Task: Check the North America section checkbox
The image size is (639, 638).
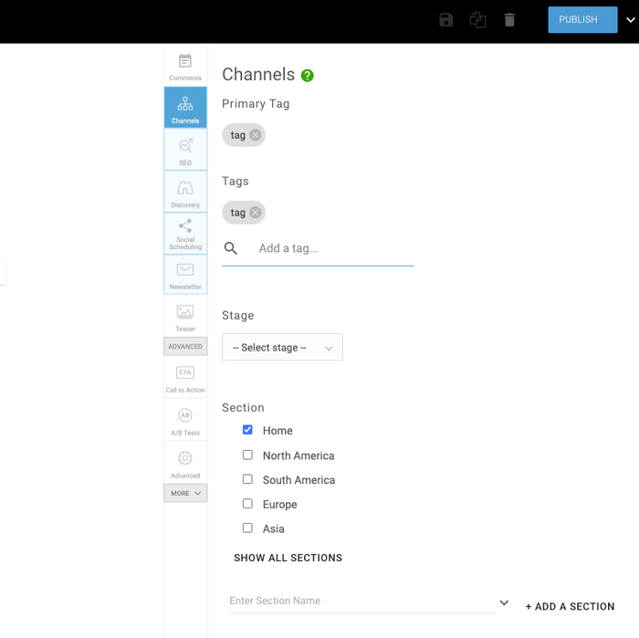Action: pos(247,455)
